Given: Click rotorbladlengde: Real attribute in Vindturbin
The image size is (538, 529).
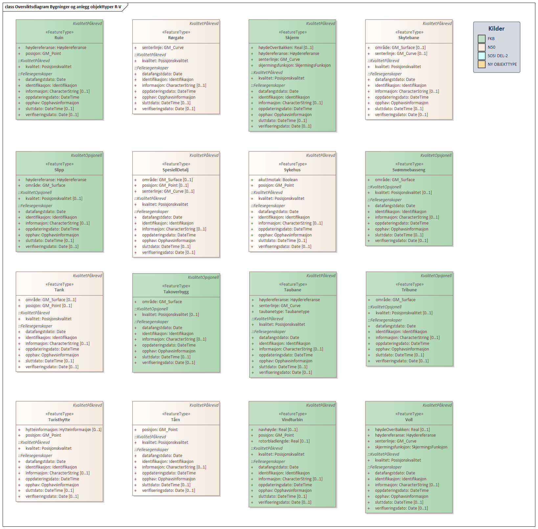Looking at the screenshot, I should 284,441.
